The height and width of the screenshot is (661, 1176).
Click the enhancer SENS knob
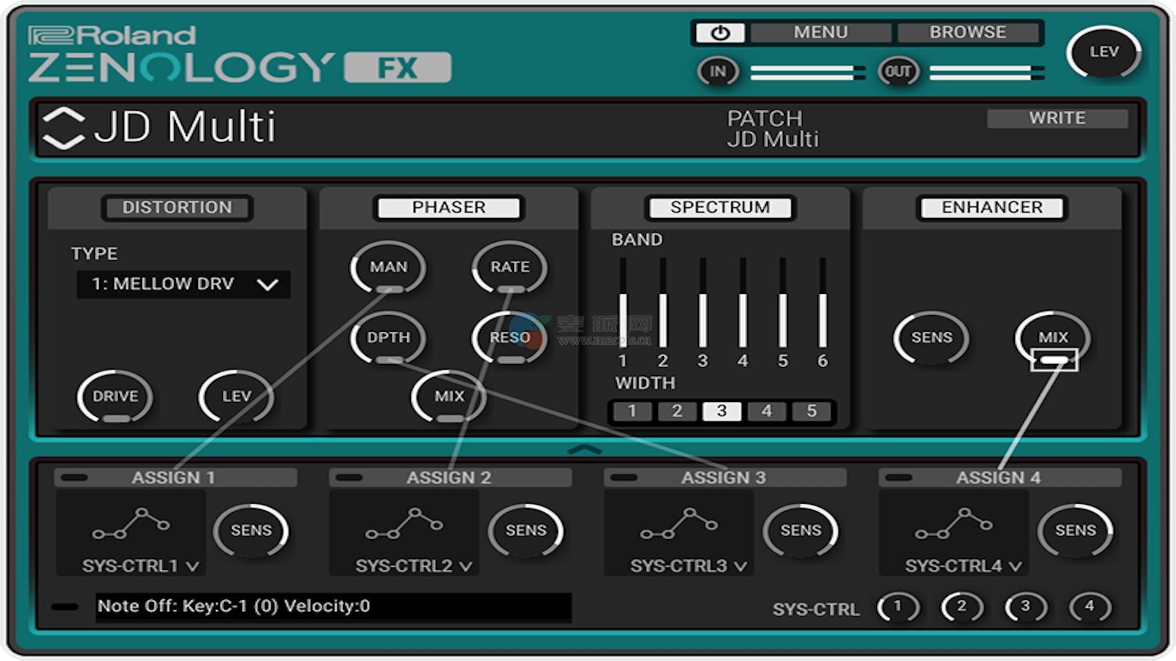click(x=932, y=338)
